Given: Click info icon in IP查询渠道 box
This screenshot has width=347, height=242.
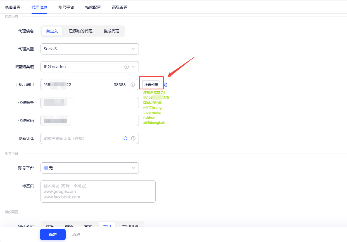Looking at the screenshot, I should [x=126, y=67].
